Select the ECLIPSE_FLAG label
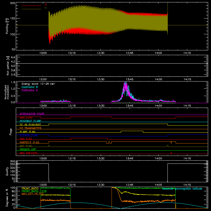 point(29,135)
